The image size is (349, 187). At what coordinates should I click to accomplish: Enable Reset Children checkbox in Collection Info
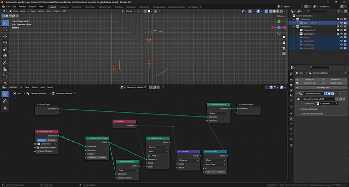(x=38, y=151)
